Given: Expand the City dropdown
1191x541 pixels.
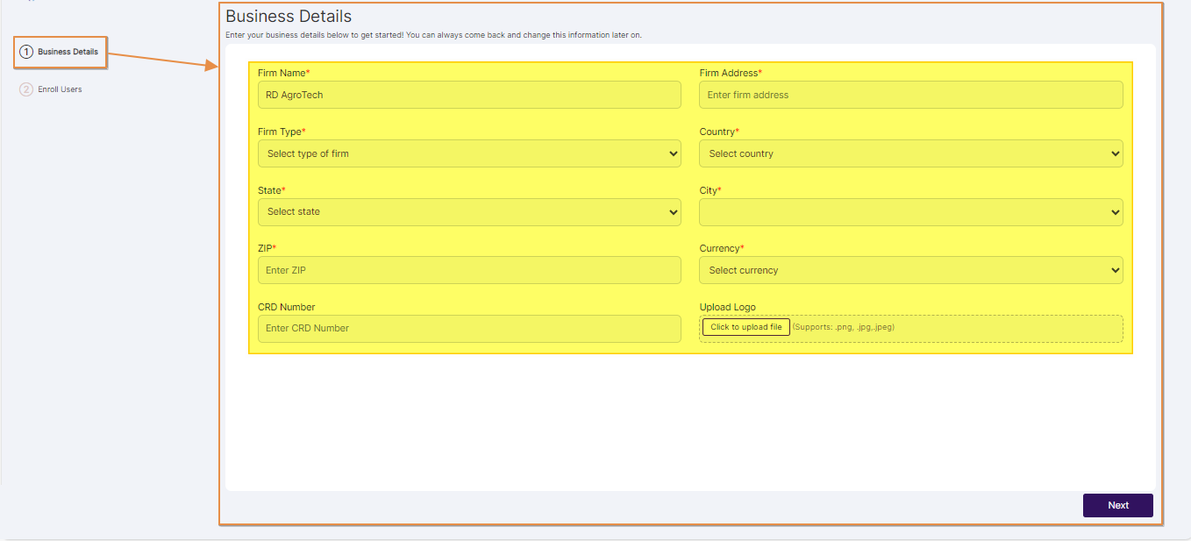Looking at the screenshot, I should pyautogui.click(x=910, y=212).
